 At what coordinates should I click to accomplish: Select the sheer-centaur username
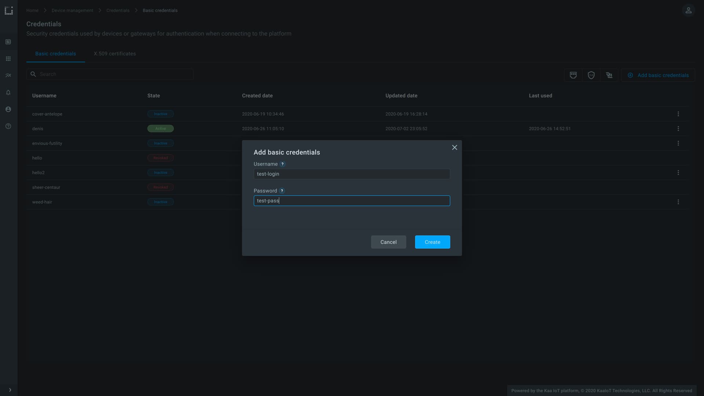46,187
